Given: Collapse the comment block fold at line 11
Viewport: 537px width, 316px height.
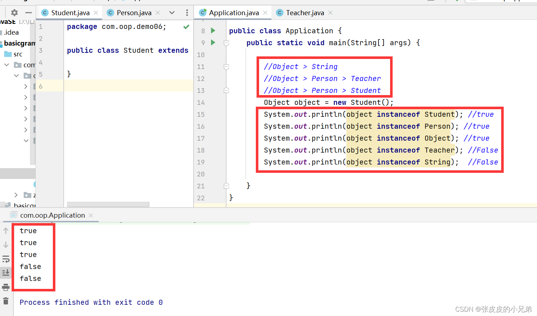Looking at the screenshot, I should pos(226,67).
